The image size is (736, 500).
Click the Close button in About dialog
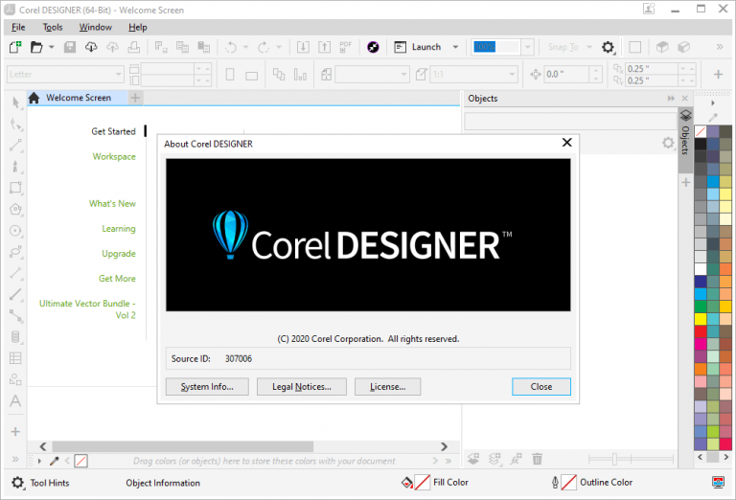click(x=541, y=386)
